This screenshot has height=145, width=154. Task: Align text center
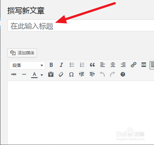pos(113,65)
